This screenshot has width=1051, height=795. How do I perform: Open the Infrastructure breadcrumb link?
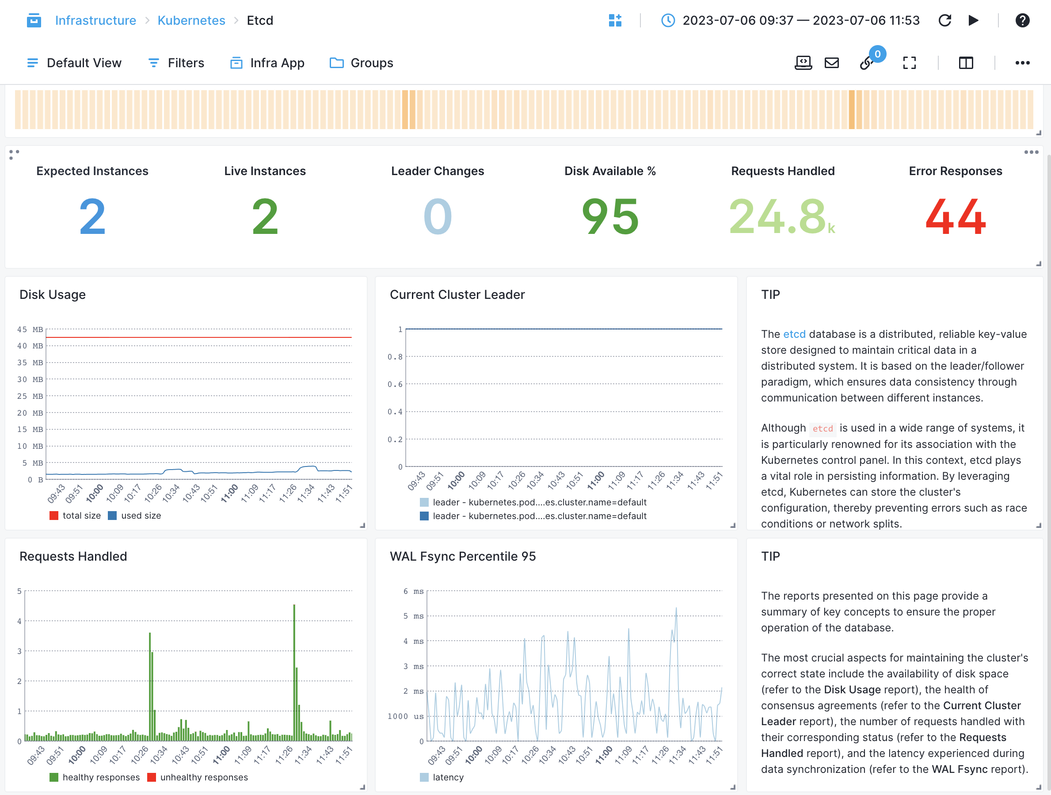95,20
